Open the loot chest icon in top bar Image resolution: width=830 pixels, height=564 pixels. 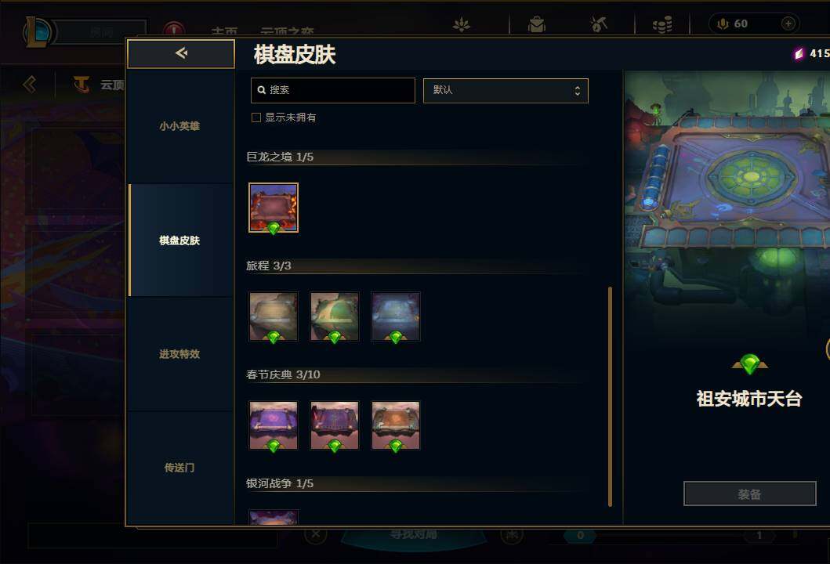(x=537, y=24)
